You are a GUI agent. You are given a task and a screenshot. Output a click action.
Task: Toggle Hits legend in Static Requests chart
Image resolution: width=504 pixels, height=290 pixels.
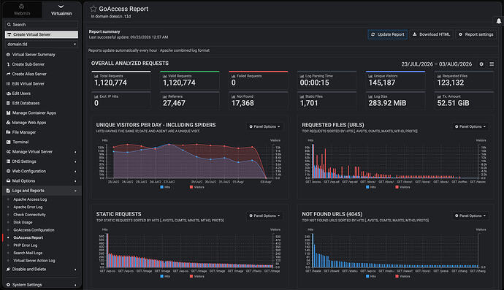165,276
